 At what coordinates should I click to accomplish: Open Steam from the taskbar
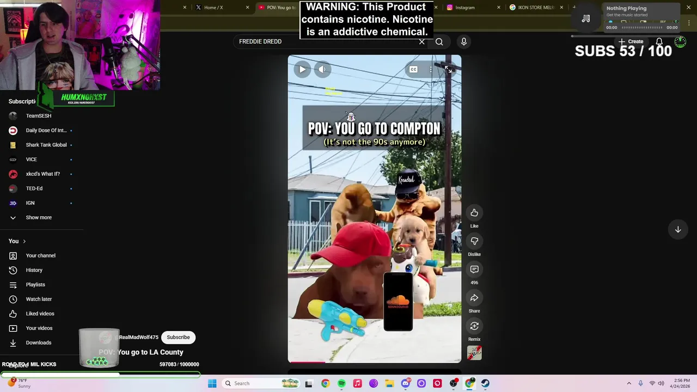point(485,383)
